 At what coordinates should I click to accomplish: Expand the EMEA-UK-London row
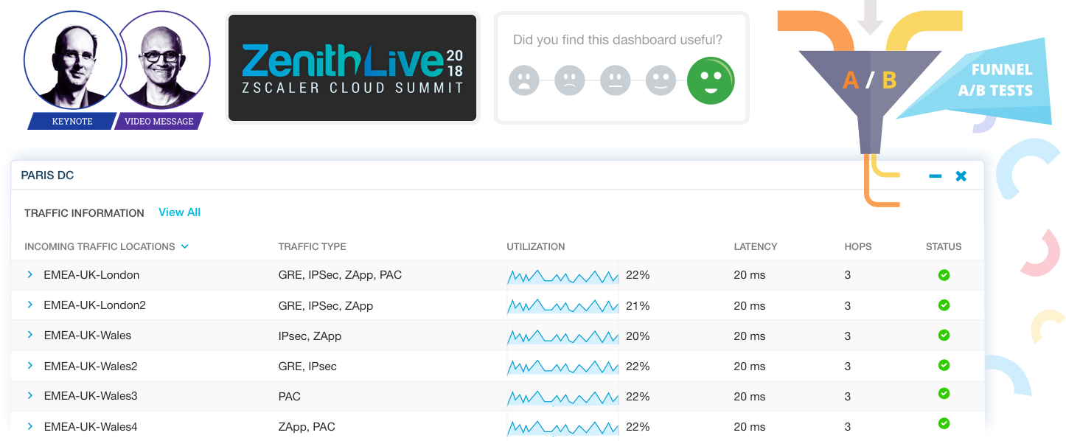coord(30,274)
